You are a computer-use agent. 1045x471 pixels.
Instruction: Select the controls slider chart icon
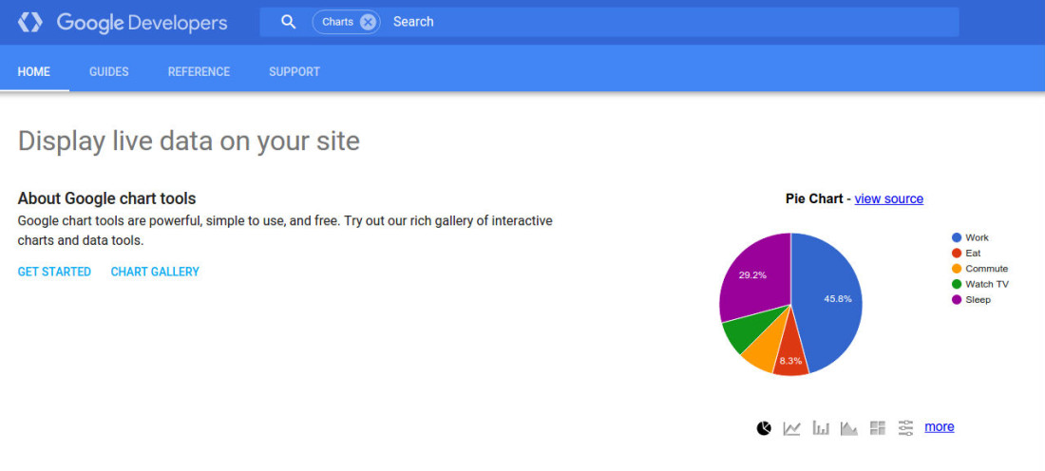coord(905,427)
